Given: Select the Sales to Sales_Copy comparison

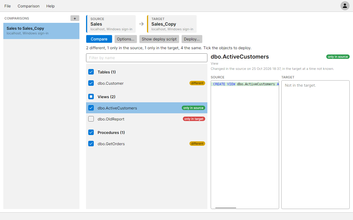Looking at the screenshot, I should click(41, 31).
